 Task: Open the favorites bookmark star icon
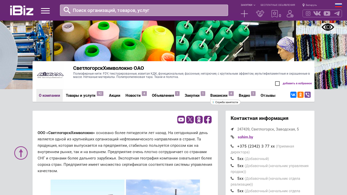point(274,14)
